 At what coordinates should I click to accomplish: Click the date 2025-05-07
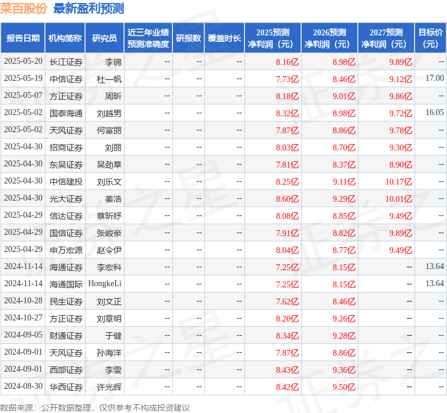[x=23, y=96]
